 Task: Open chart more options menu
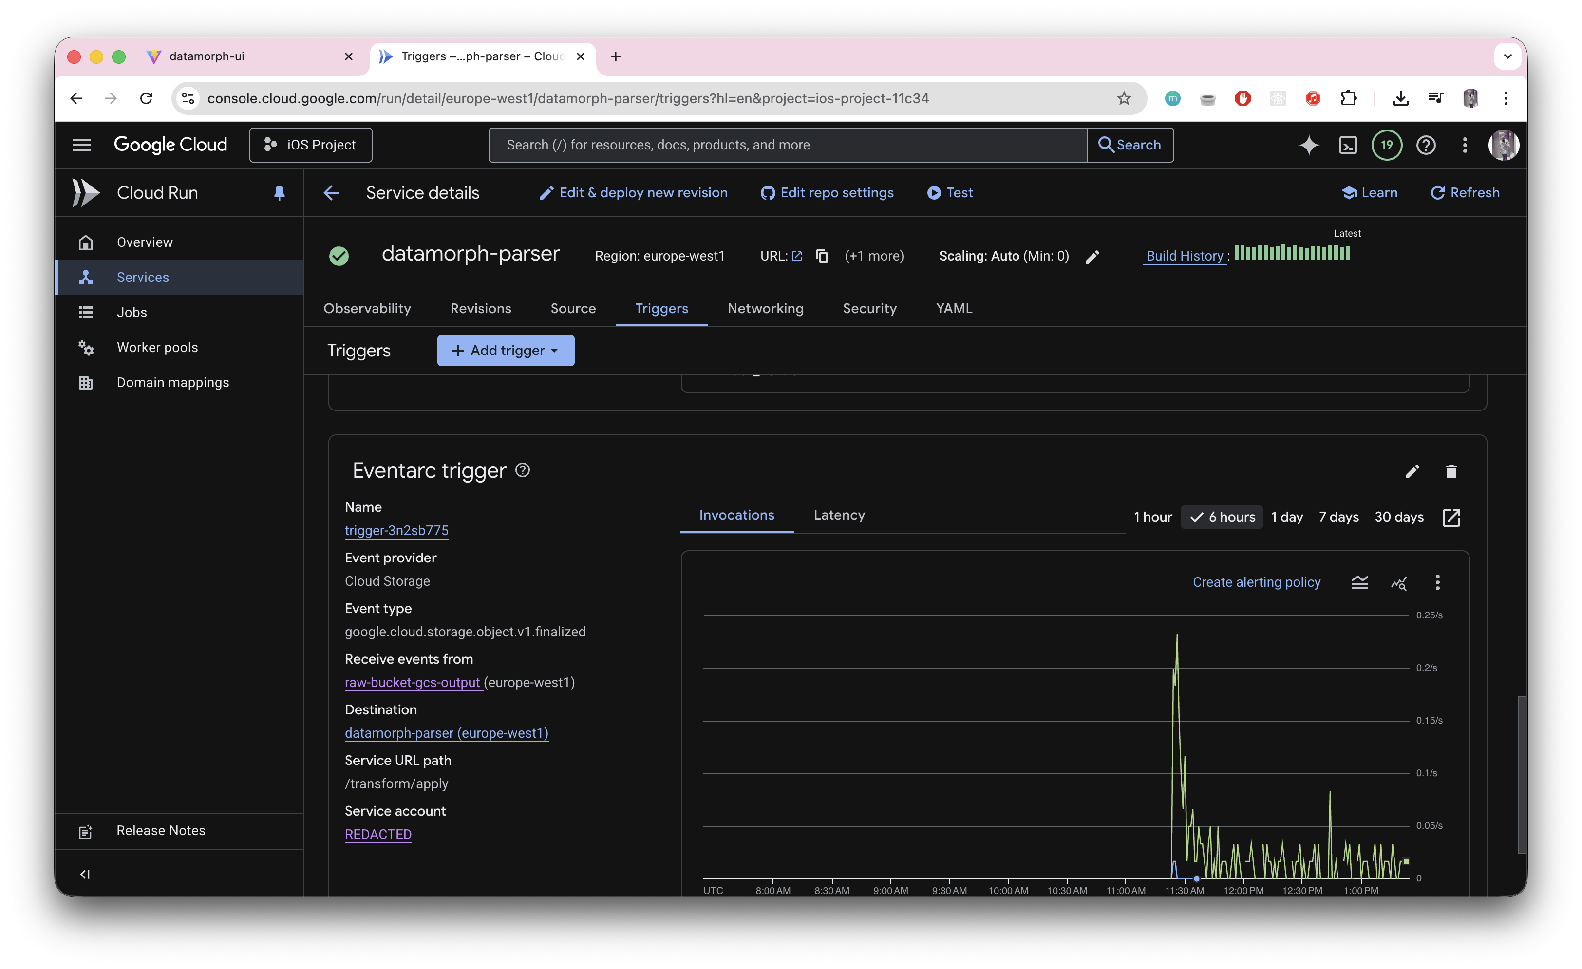[1437, 583]
